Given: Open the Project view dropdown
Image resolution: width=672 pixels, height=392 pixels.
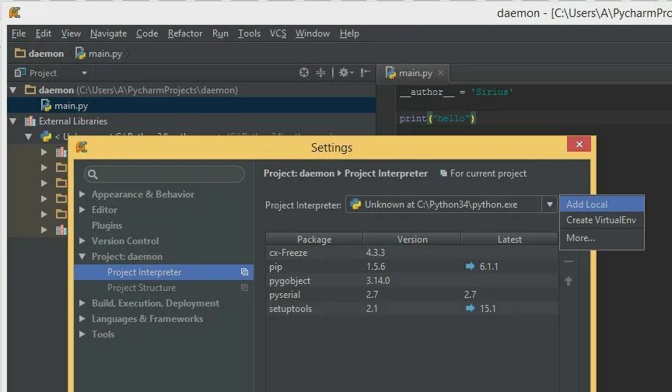Looking at the screenshot, I should 85,73.
